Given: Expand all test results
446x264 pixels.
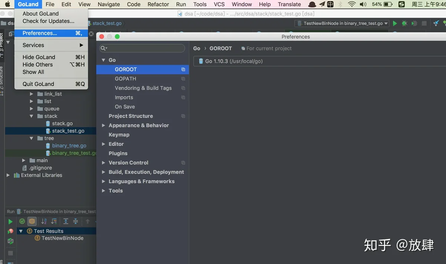Looking at the screenshot, I should [x=66, y=221].
